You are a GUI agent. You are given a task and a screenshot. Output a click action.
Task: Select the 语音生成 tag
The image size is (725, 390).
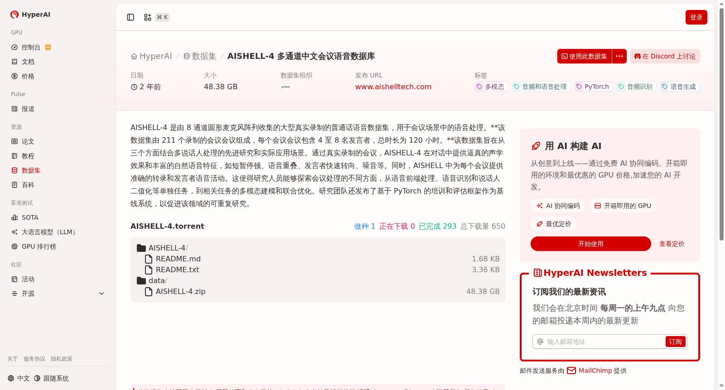(x=680, y=87)
